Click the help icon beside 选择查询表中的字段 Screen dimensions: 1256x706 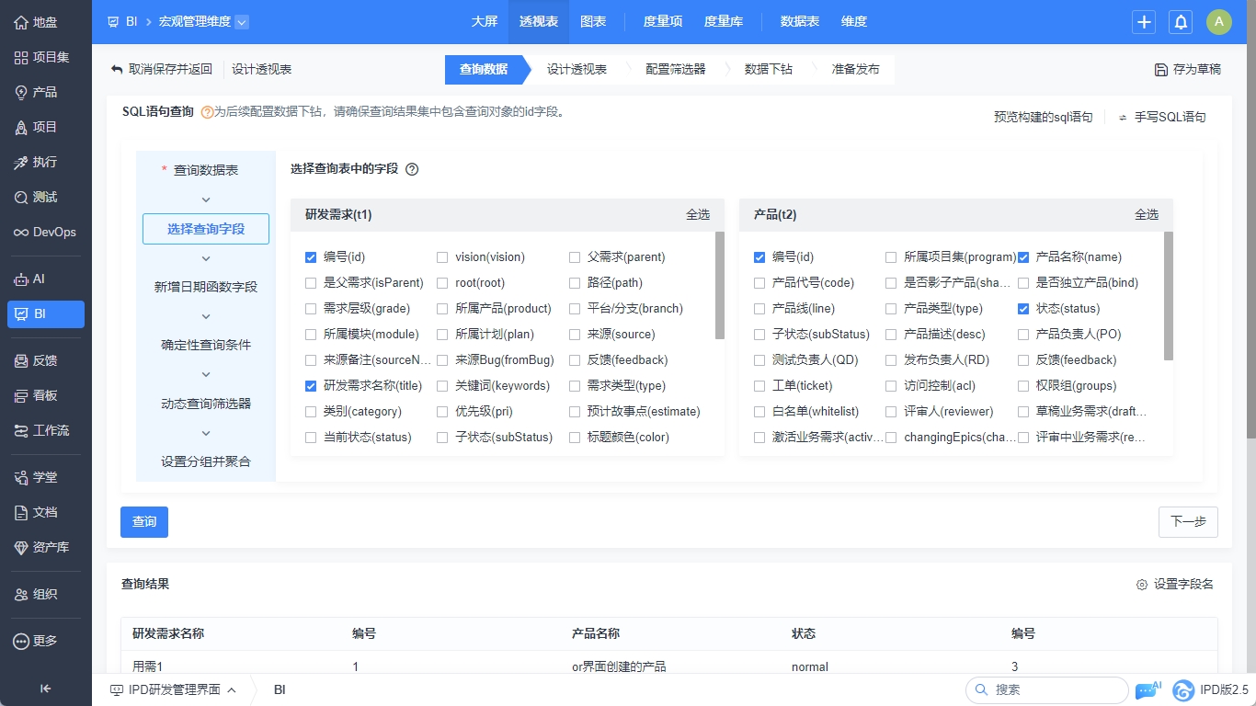pyautogui.click(x=412, y=169)
